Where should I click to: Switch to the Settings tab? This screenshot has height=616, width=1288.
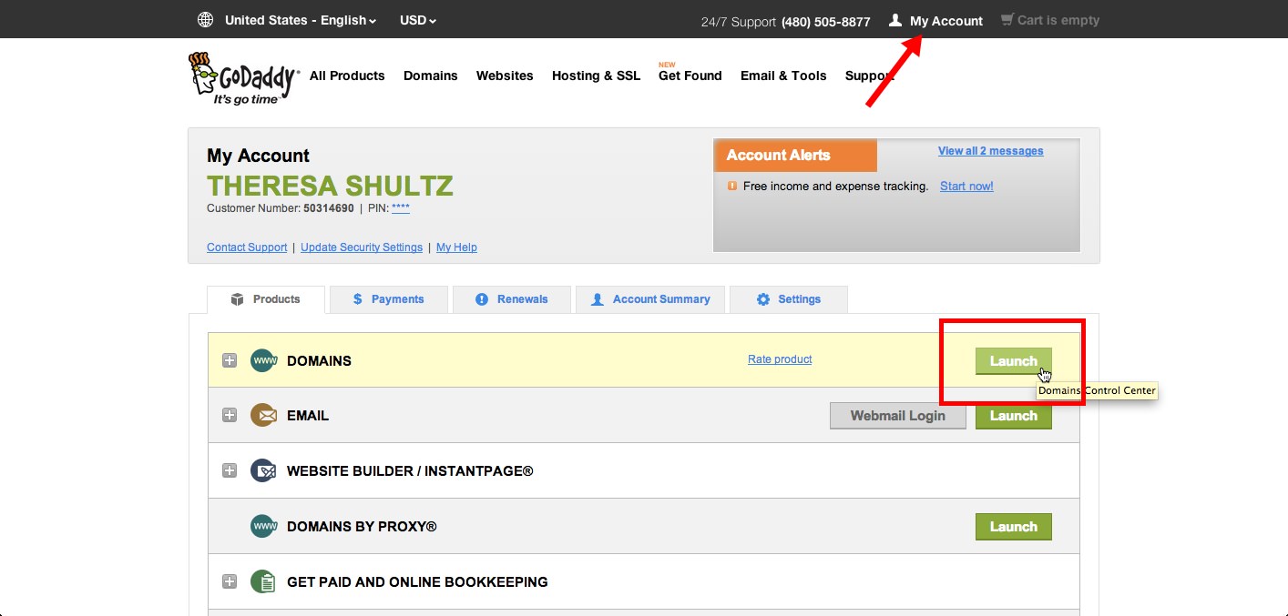789,299
